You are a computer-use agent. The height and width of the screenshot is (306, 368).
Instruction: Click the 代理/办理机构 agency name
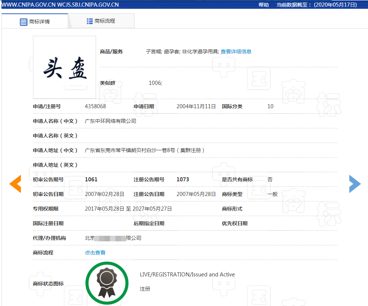[113, 238]
